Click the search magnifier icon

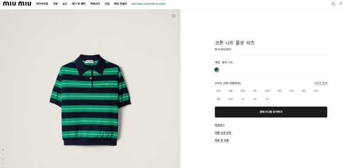[x=341, y=4]
